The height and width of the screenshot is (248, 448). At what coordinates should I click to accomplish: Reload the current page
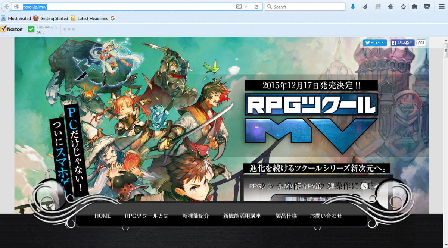tap(256, 7)
